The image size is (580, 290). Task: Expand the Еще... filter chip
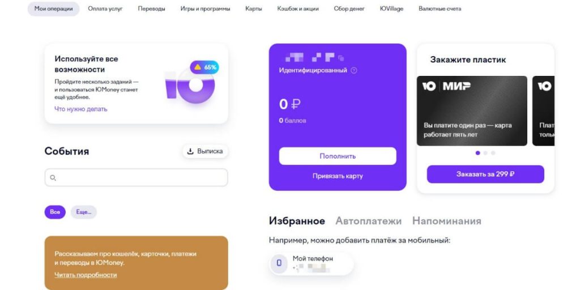pos(84,212)
